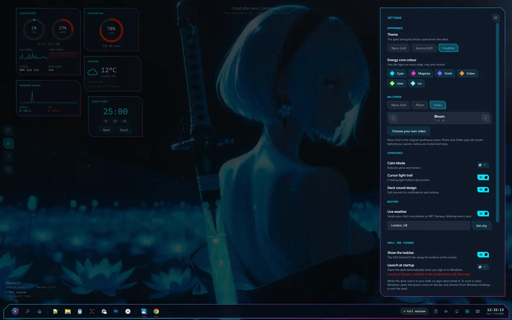Open the penguin app in the taskbar
The width and height of the screenshot is (512, 320).
click(x=80, y=311)
